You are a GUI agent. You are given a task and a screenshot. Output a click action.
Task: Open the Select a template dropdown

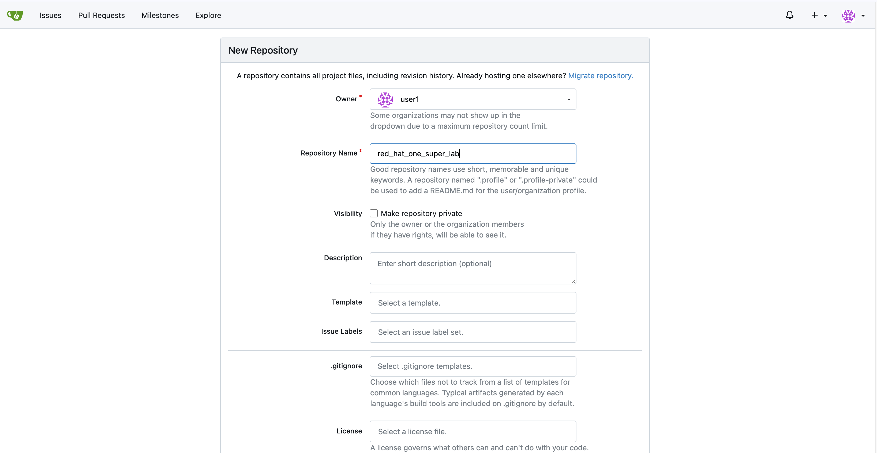click(x=473, y=302)
